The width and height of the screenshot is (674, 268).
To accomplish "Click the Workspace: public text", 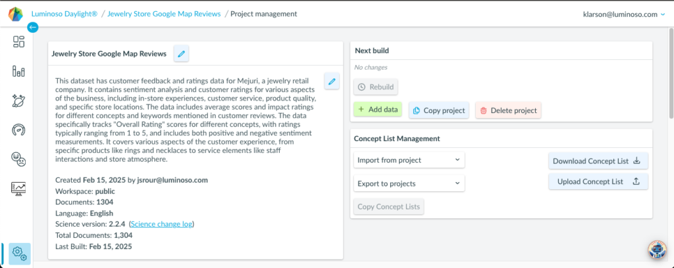I will (85, 191).
